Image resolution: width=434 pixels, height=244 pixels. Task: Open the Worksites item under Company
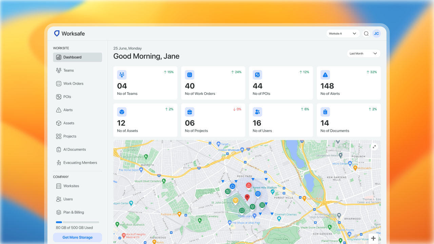tap(71, 186)
